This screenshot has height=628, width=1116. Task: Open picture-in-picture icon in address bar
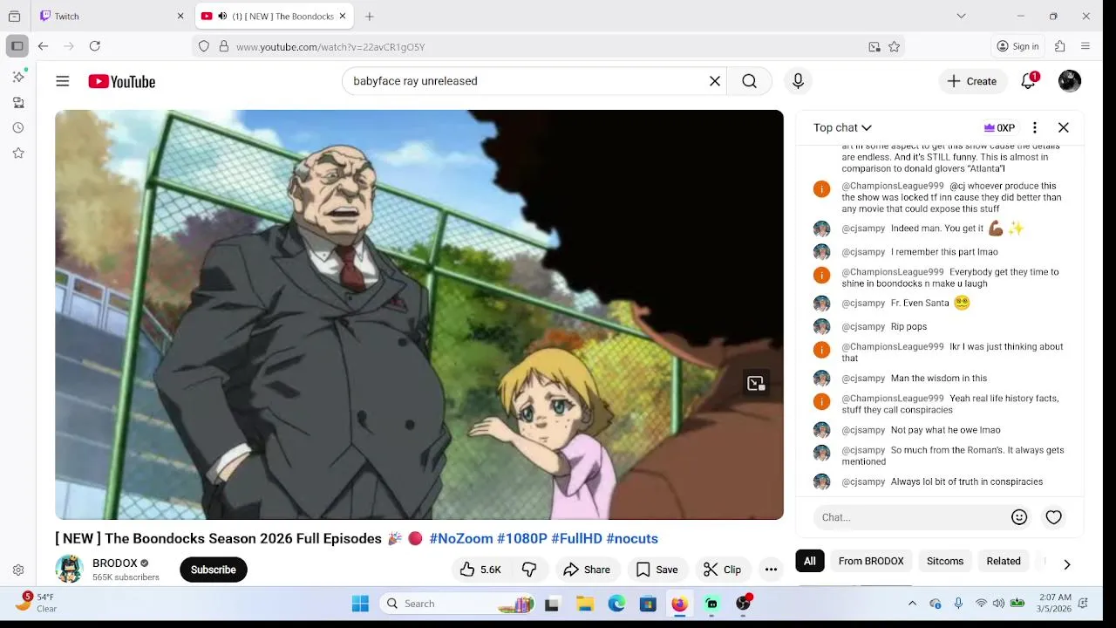tap(874, 47)
